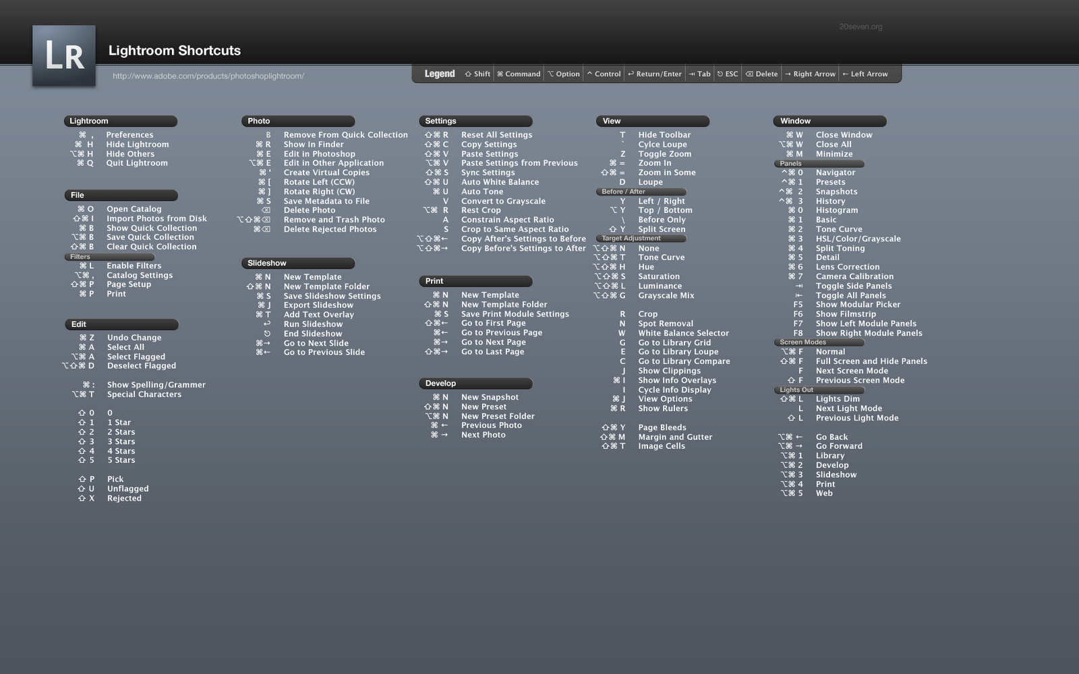This screenshot has width=1079, height=674.
Task: Click the 'Hide Toolbar' row
Action: (x=655, y=135)
